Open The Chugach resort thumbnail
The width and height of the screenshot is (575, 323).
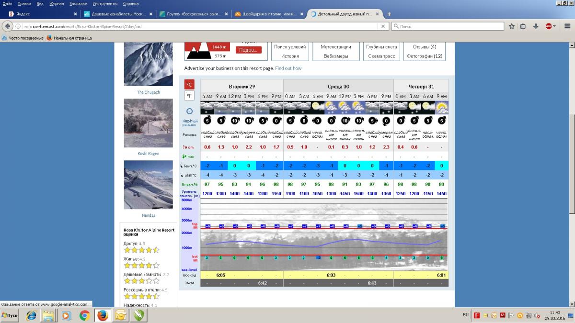point(148,65)
